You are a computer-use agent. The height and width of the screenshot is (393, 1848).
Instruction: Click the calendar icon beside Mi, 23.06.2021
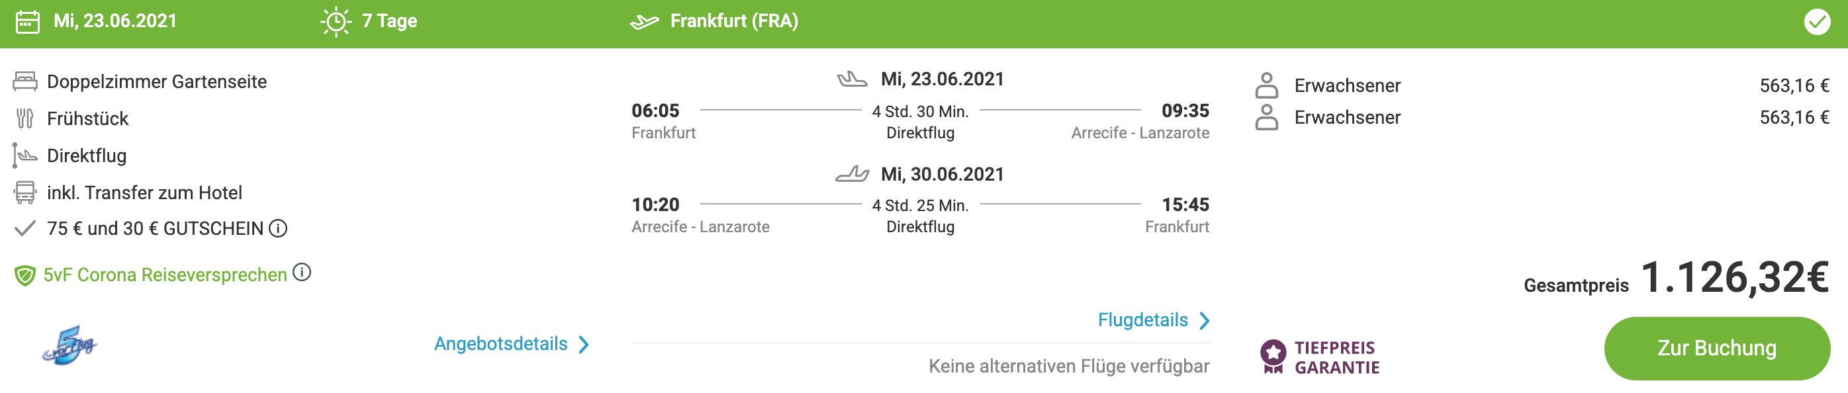coord(28,22)
